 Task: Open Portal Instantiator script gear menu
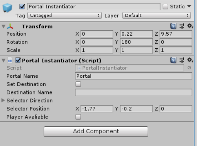point(190,60)
